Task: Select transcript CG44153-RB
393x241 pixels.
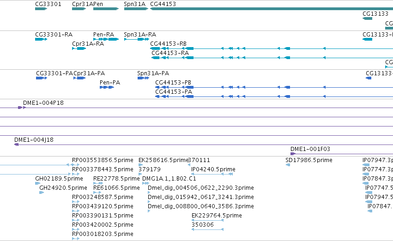Action: [x=272, y=48]
